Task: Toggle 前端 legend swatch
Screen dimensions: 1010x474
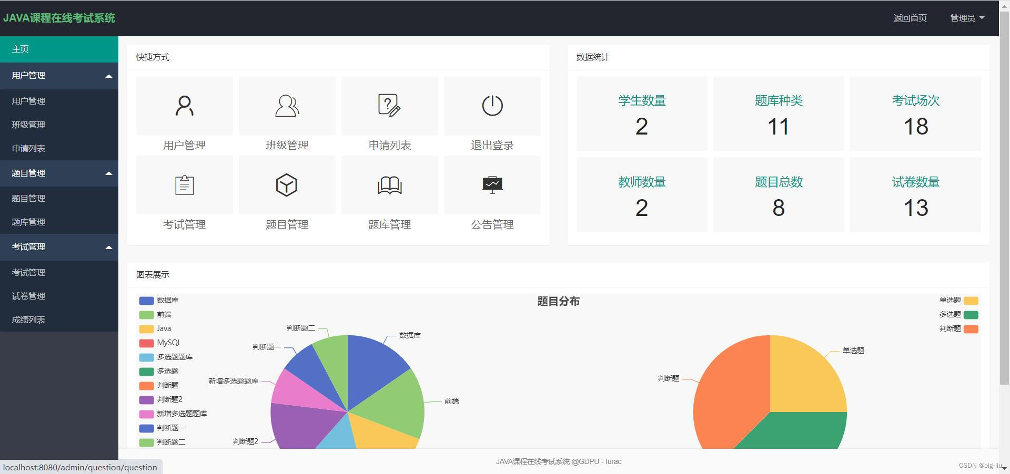Action: (x=146, y=315)
